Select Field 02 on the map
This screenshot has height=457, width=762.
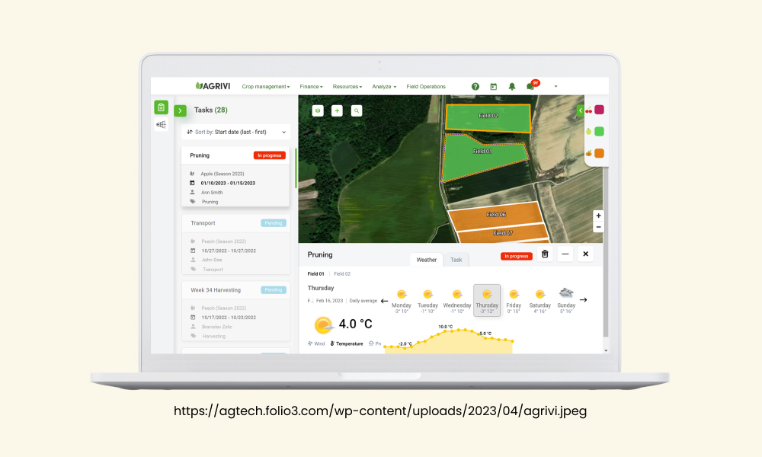click(488, 117)
